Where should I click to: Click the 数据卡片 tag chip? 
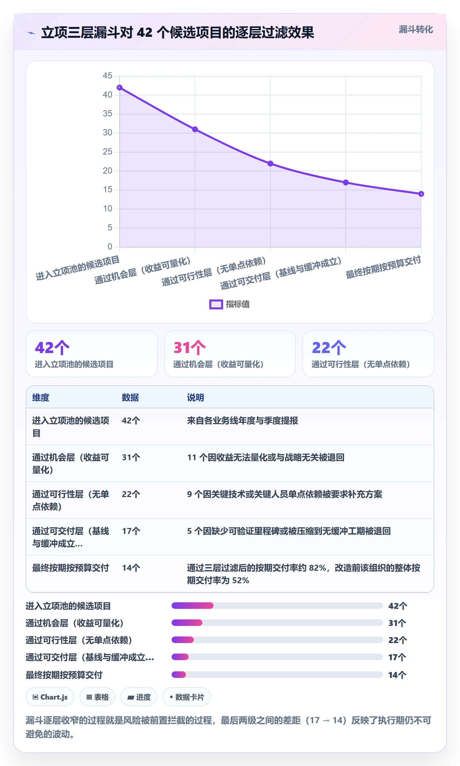pyautogui.click(x=187, y=697)
